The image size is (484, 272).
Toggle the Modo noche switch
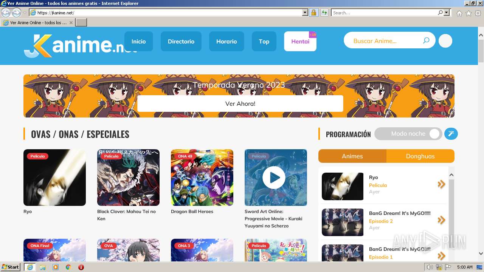click(408, 134)
